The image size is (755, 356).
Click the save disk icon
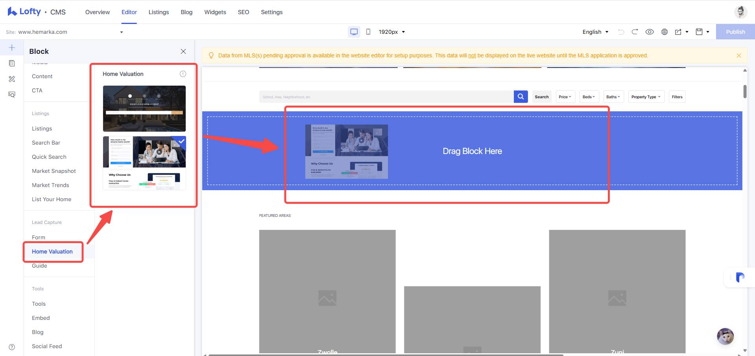point(699,32)
